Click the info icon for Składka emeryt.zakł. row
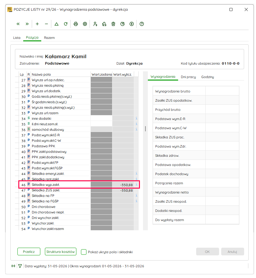The image size is (256, 278). click(x=137, y=173)
